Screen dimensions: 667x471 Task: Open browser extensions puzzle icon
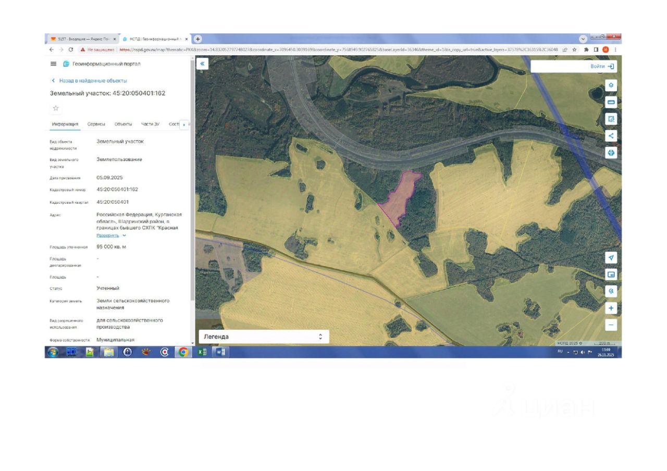coord(586,49)
